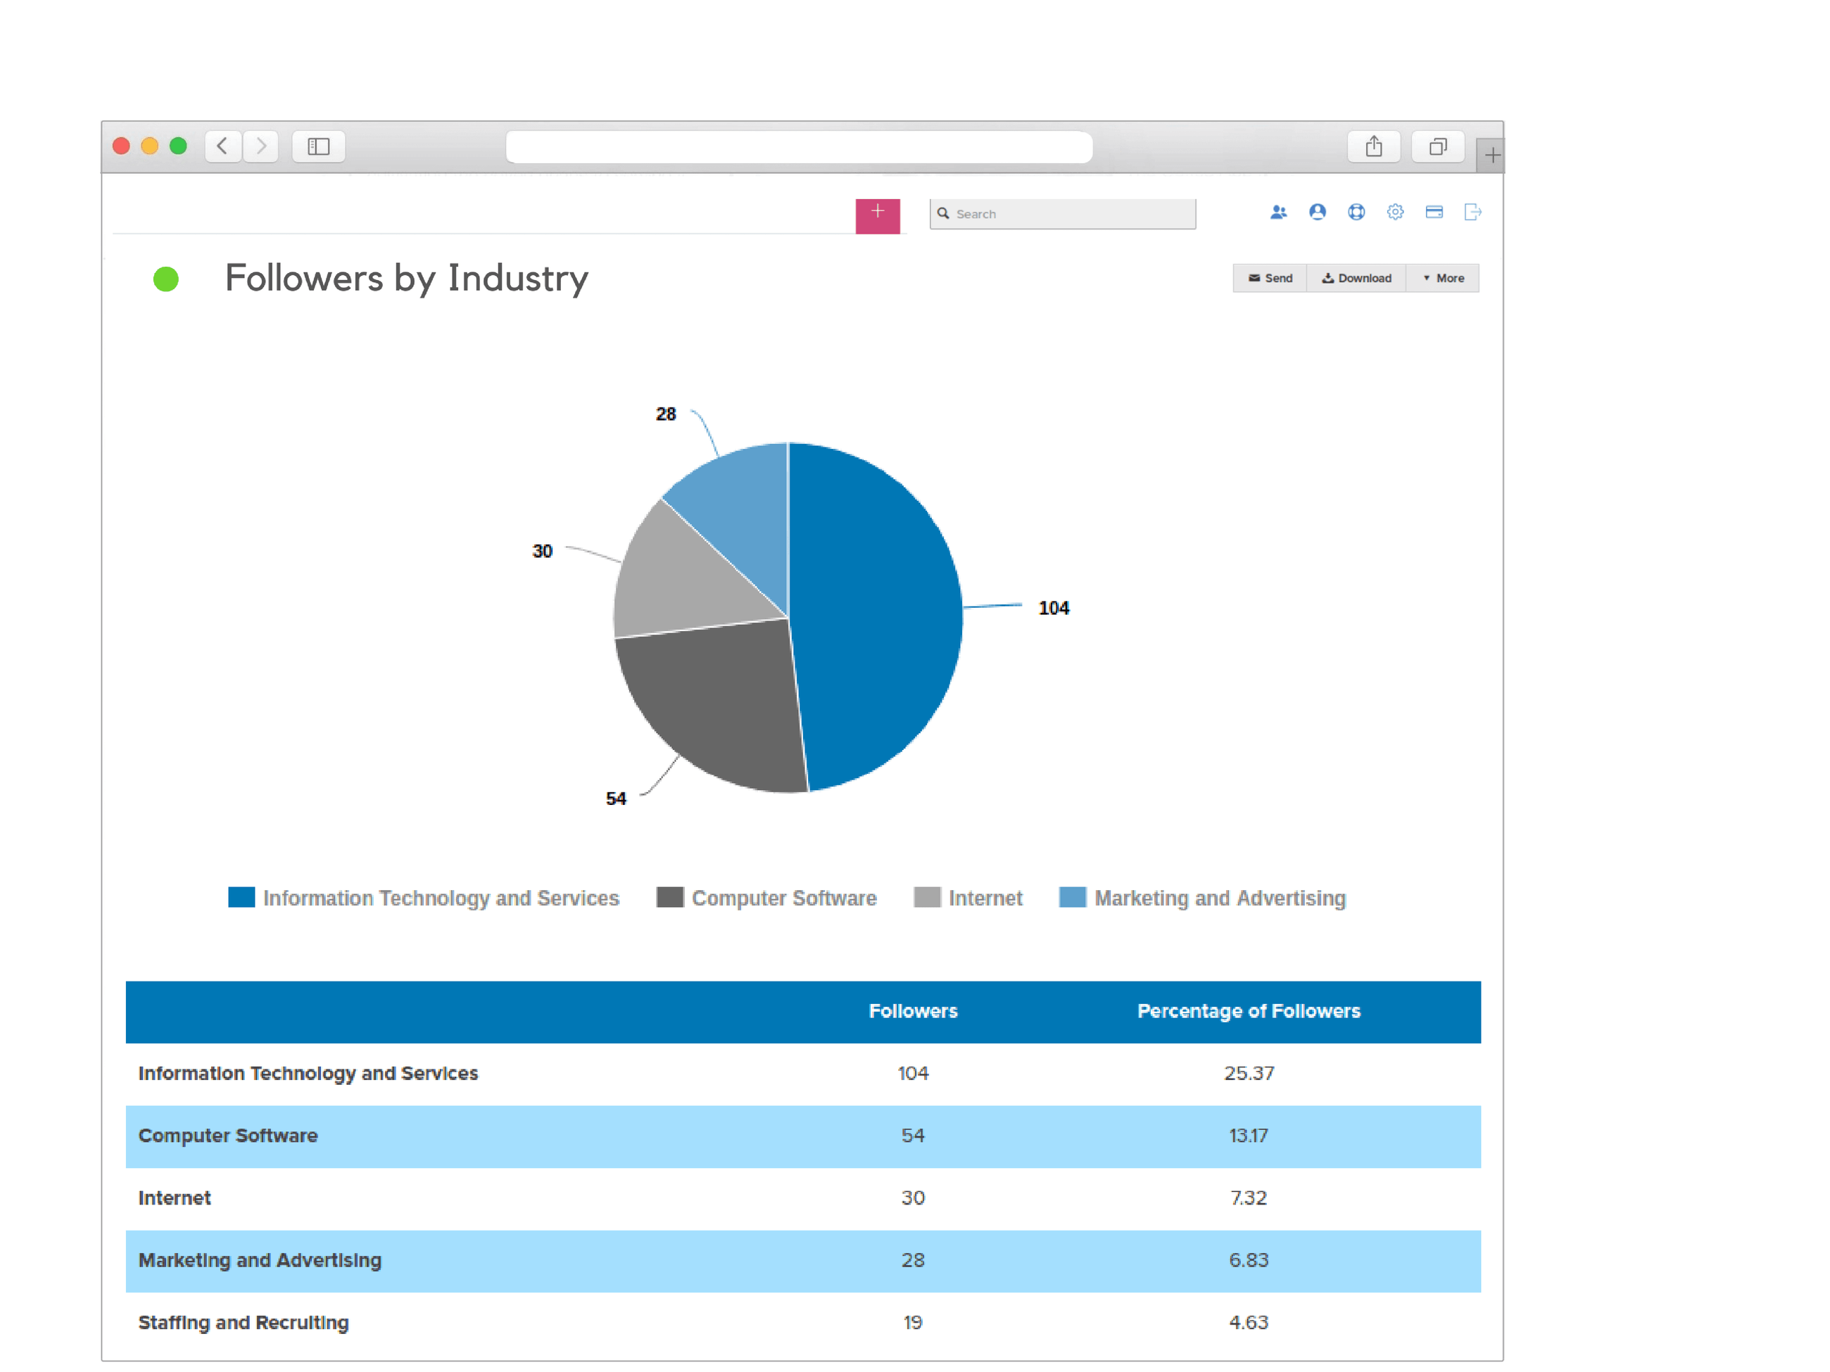The height and width of the screenshot is (1372, 1830).
Task: Click the Followers column header
Action: point(914,1010)
